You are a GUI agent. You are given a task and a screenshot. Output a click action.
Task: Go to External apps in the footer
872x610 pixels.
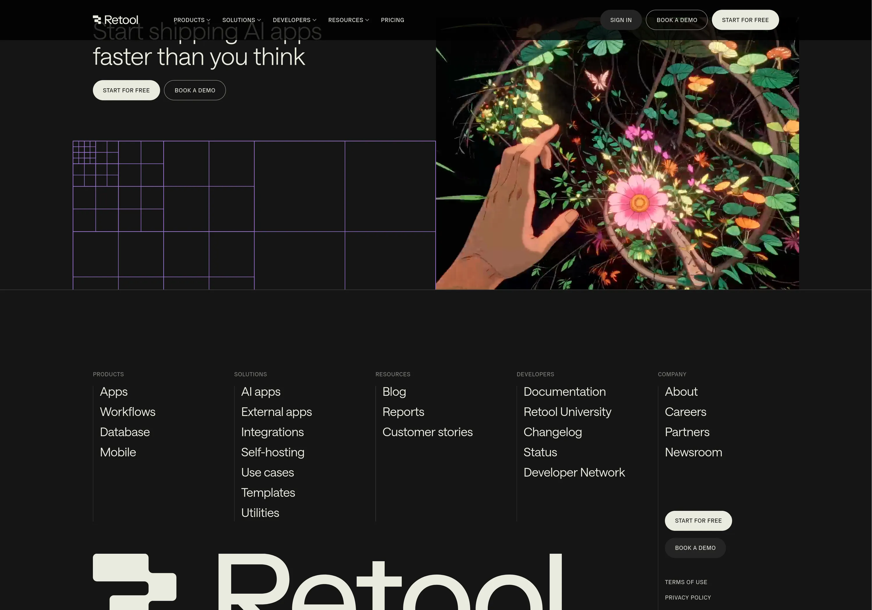click(276, 412)
